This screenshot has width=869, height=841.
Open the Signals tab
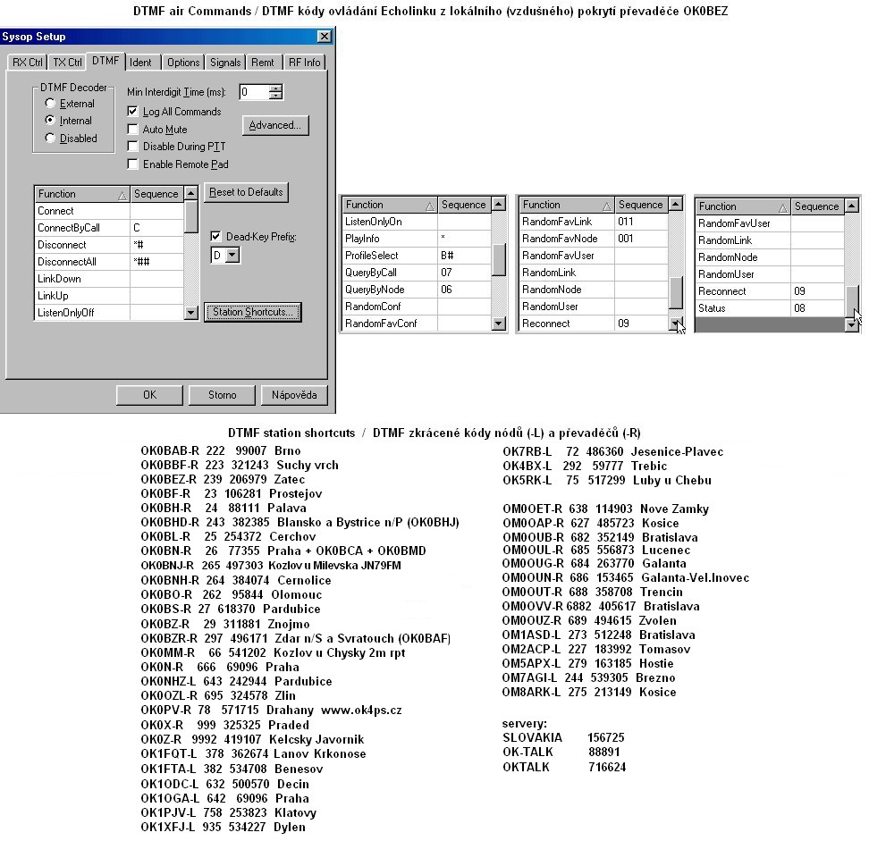tap(225, 62)
